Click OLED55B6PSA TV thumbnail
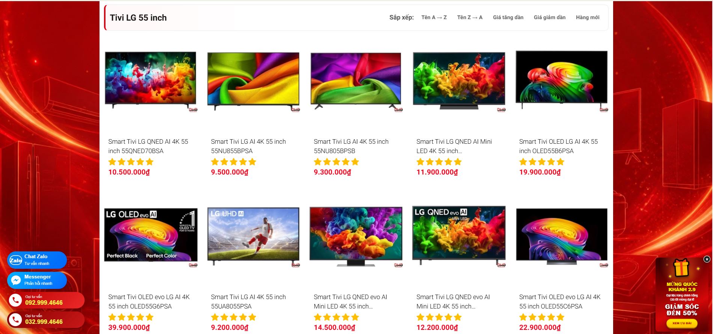713x334 pixels. coord(562,81)
